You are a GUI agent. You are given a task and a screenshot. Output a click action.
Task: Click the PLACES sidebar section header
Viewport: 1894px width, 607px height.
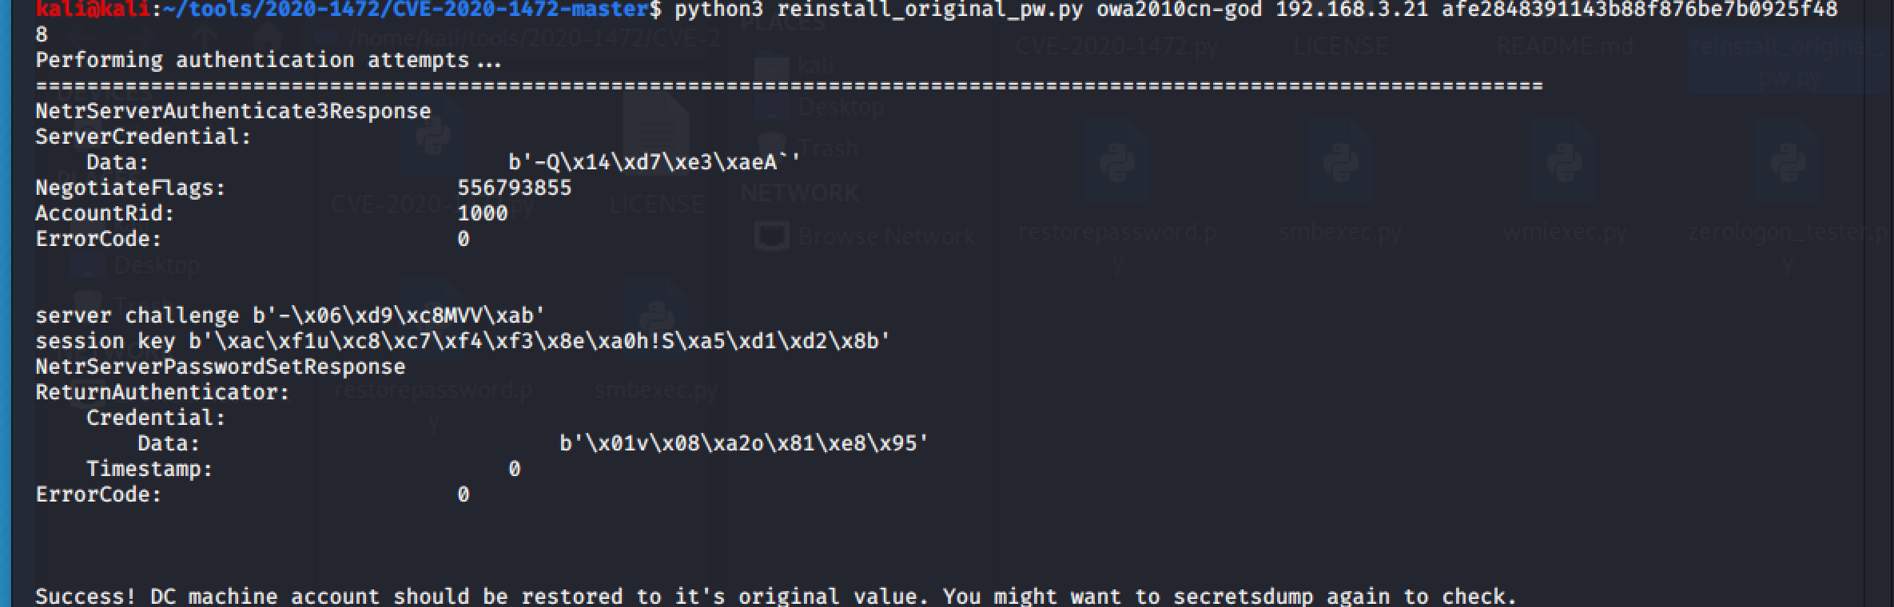[x=782, y=24]
